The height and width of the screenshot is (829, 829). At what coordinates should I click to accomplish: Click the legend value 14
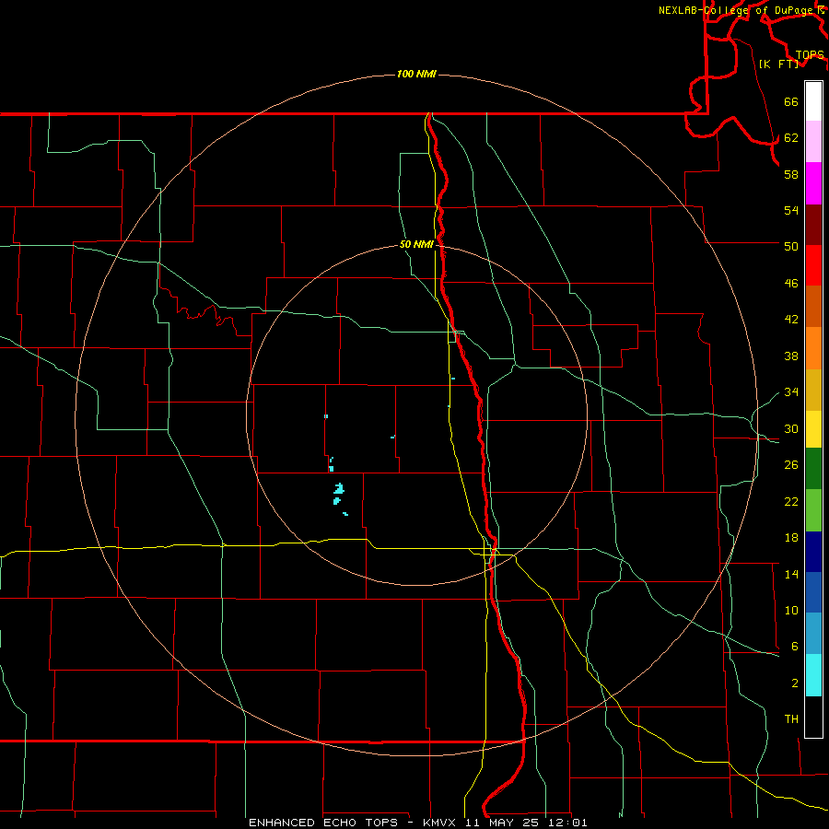pyautogui.click(x=791, y=574)
